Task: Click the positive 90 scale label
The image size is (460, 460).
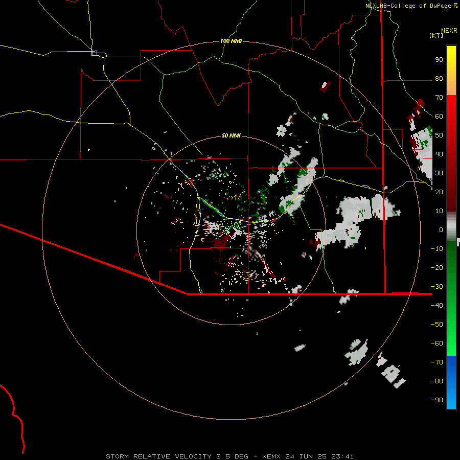Action: coord(439,60)
